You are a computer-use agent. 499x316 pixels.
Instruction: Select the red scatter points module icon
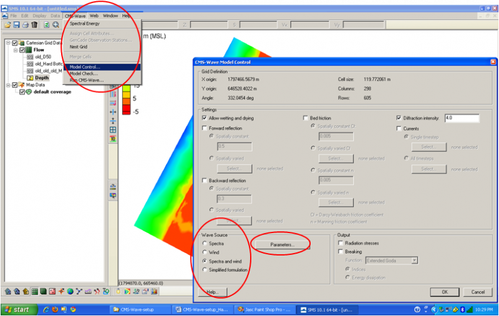tap(52, 291)
